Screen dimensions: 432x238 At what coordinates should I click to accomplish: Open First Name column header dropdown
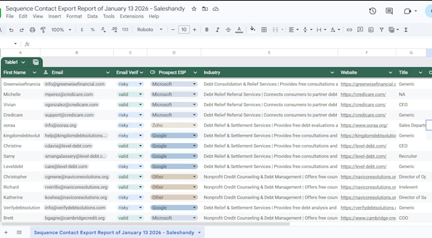pyautogui.click(x=34, y=73)
